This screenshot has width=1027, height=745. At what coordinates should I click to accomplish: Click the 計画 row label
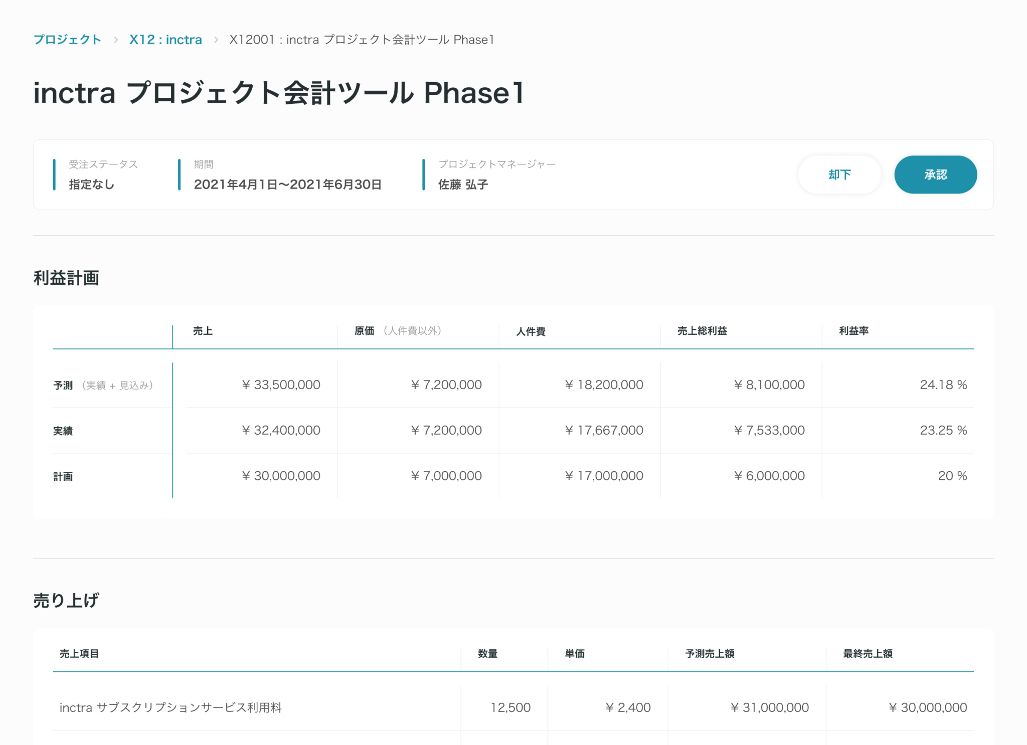tap(63, 476)
